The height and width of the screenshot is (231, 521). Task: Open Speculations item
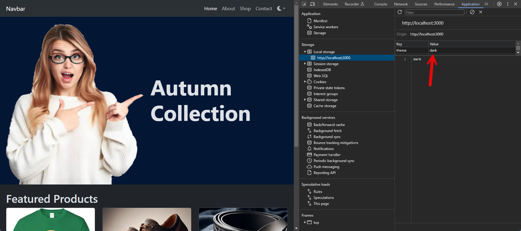tap(324, 198)
